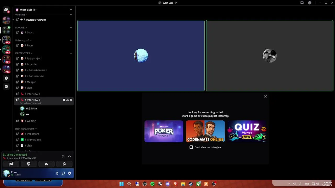Collapse the PRESENTERS category
The image size is (335, 188).
24,53
